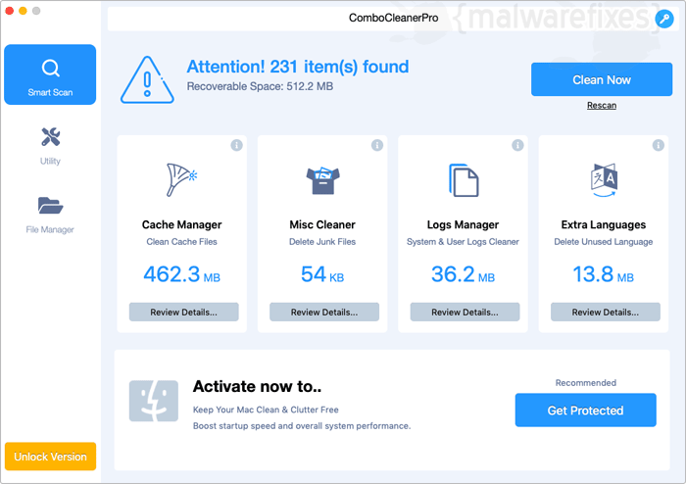
Task: Review Details for Extra Languages
Action: pos(606,313)
